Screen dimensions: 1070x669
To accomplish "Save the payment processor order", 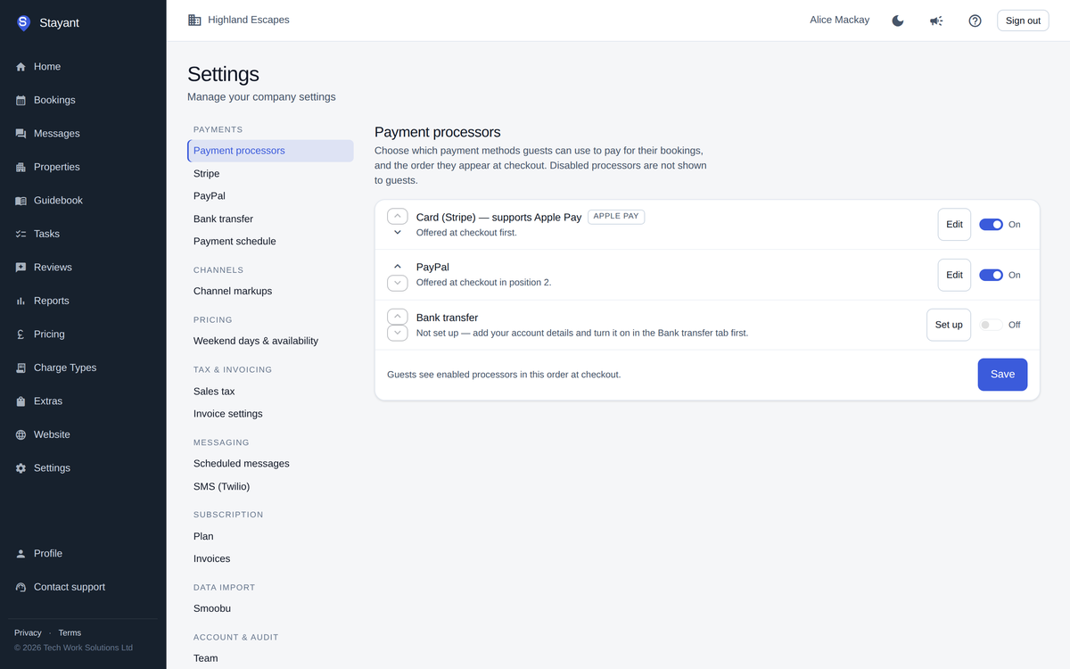I will [1002, 375].
